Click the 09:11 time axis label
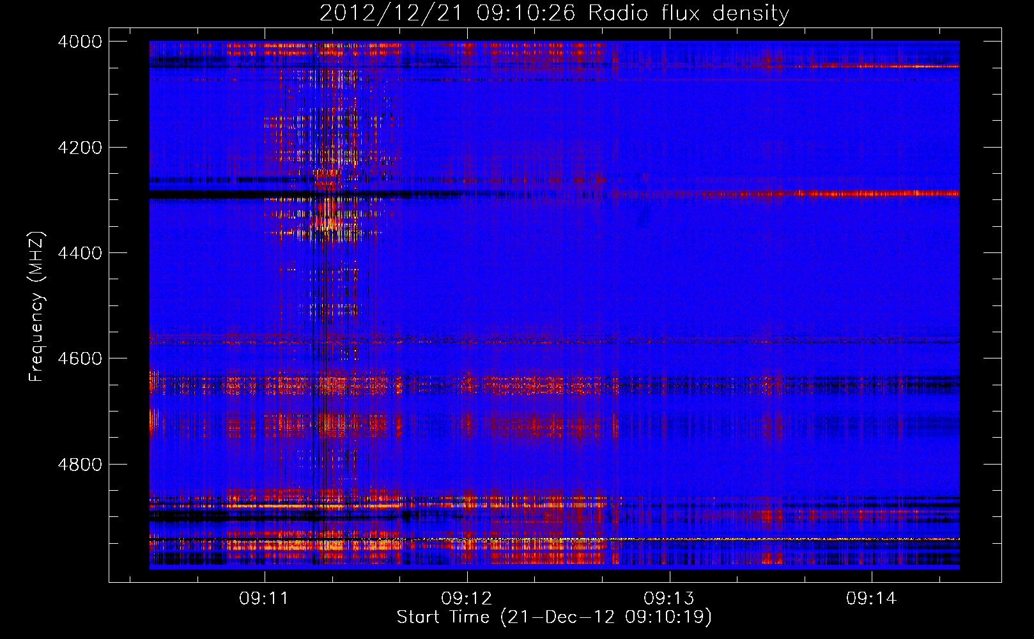 pyautogui.click(x=264, y=599)
